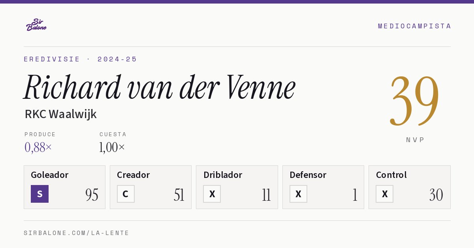This screenshot has width=474, height=248.
Task: Select the Control label
Action: pos(391,175)
